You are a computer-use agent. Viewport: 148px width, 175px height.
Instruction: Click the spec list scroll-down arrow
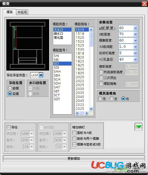91,109
